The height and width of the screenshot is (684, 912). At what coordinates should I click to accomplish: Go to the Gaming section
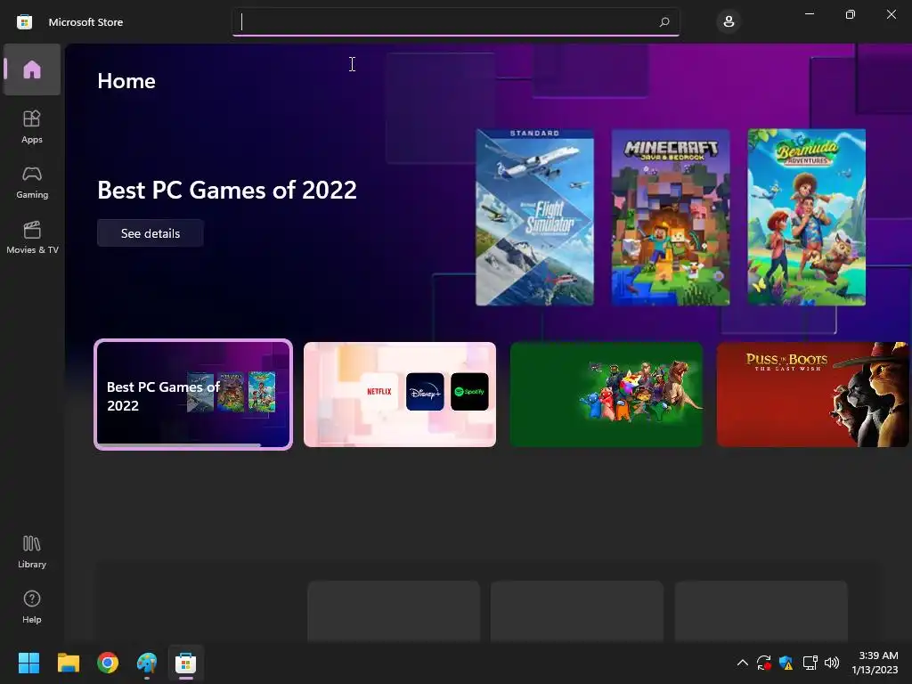pyautogui.click(x=32, y=182)
